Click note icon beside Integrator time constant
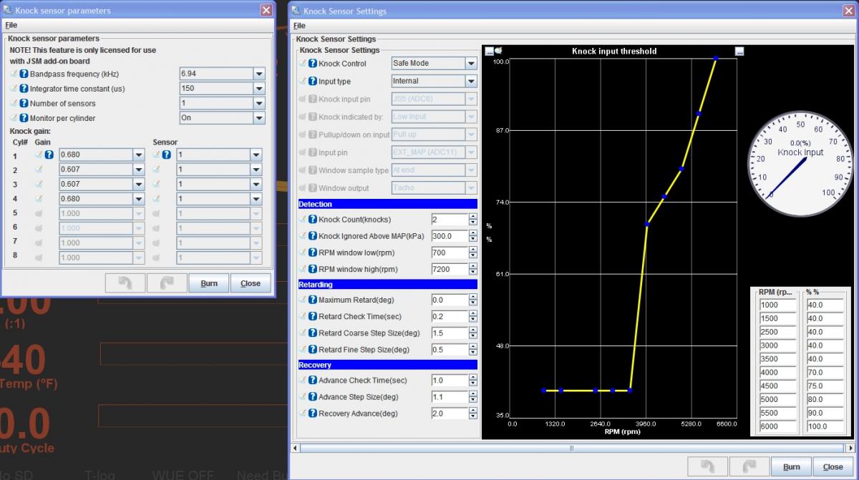Screen dimensions: 859x480 click(14, 89)
